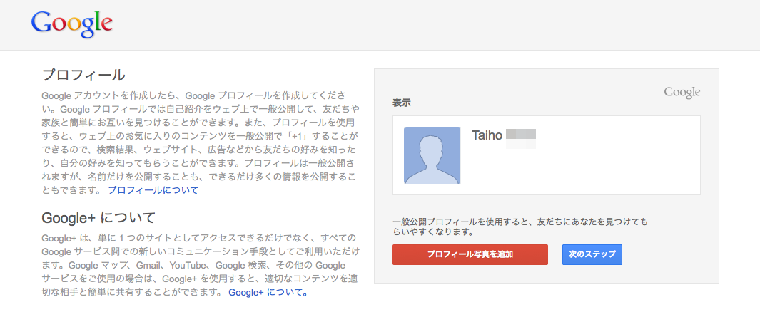Click the gray header bar beside logo
Screen dimensions: 760x317
(428, 25)
